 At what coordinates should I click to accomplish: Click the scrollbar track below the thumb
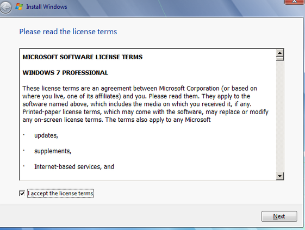pyautogui.click(x=280, y=116)
